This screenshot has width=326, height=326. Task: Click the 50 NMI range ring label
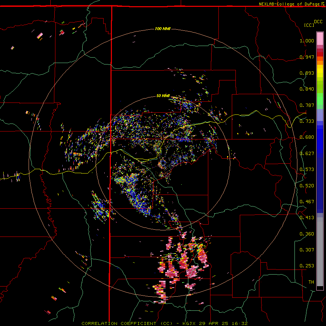point(163,96)
